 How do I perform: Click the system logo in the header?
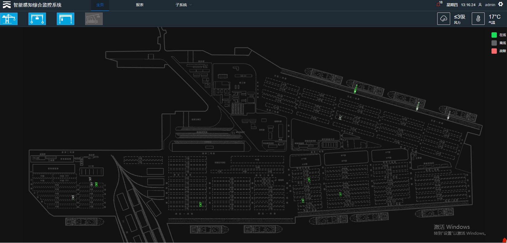pos(7,5)
